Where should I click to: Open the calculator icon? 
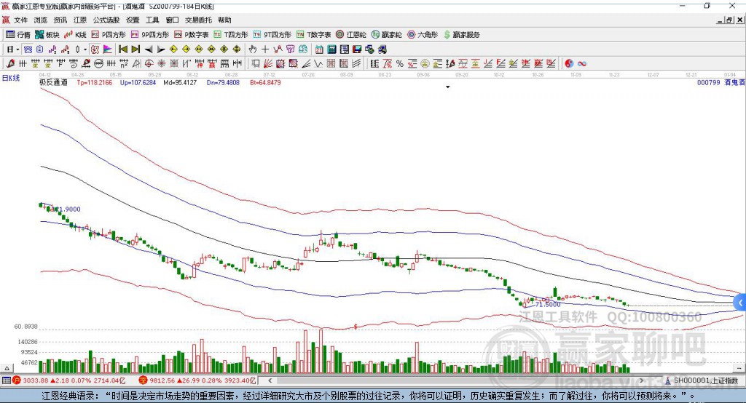point(332,49)
